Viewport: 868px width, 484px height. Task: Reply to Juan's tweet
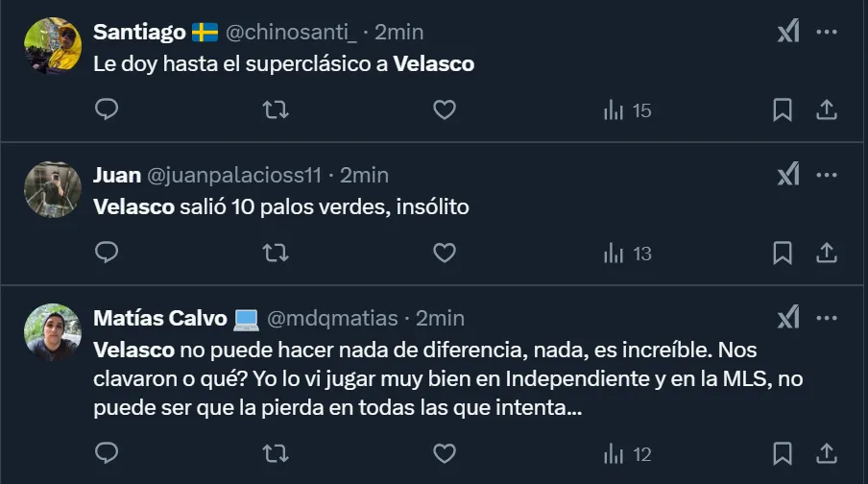coord(108,253)
